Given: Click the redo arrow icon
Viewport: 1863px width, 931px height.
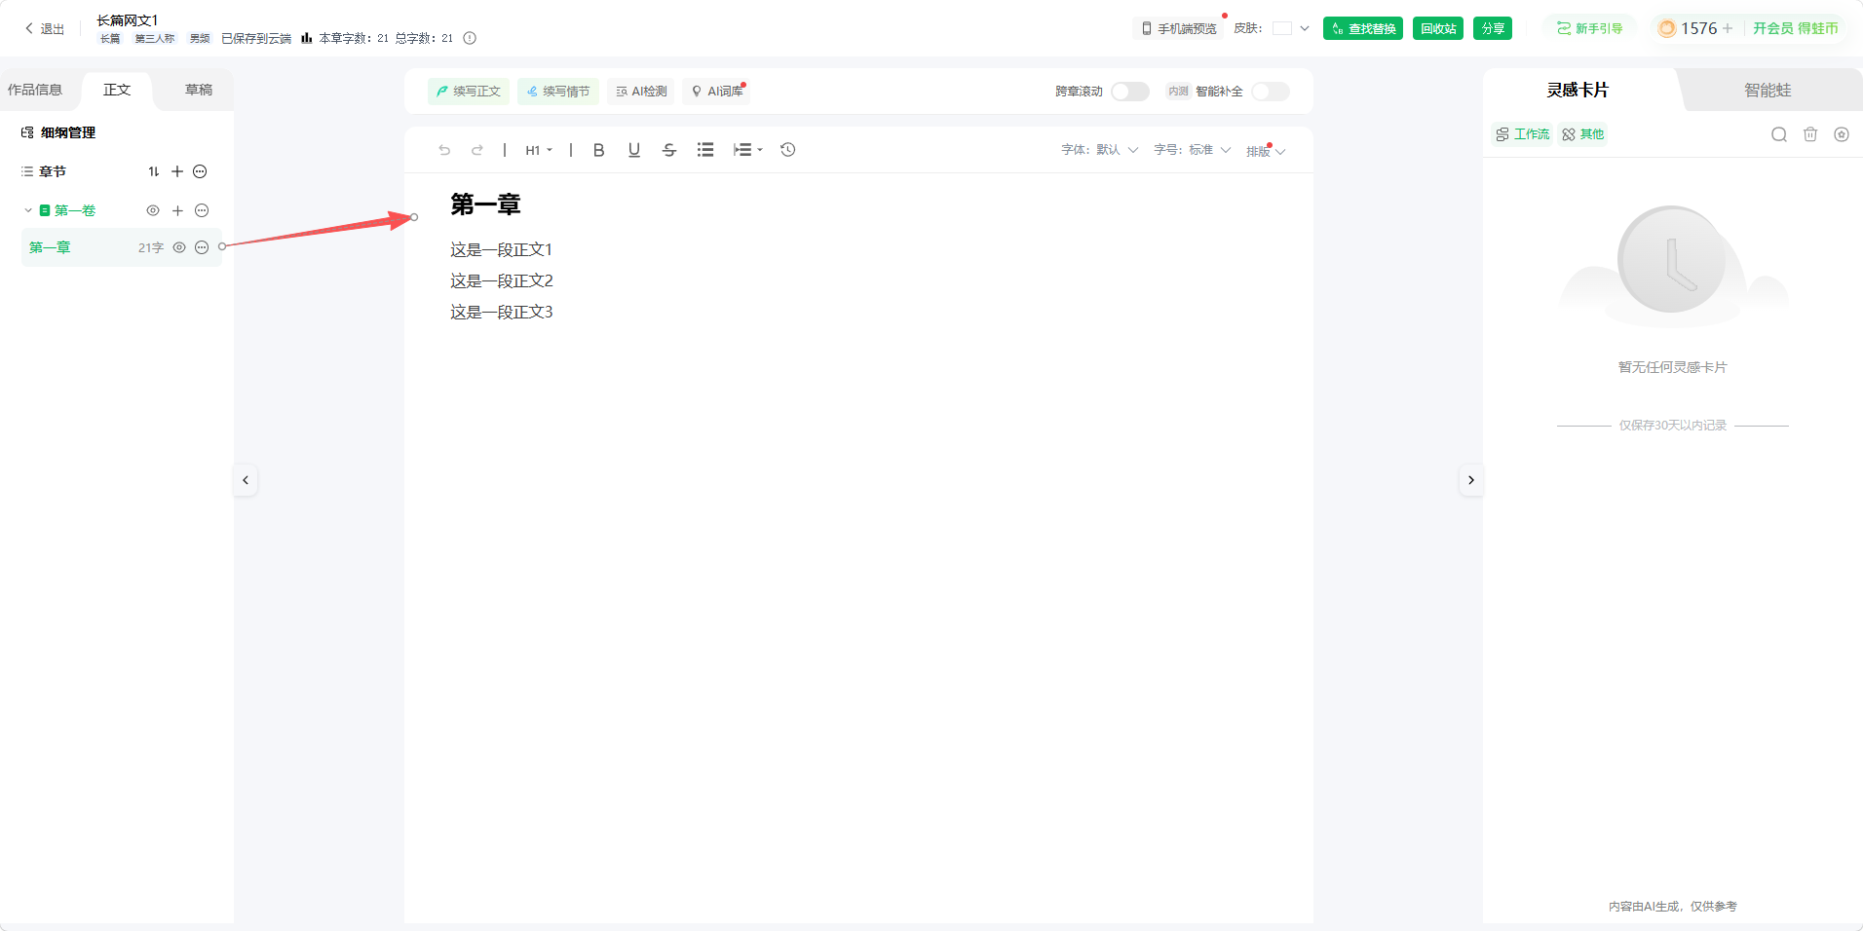Looking at the screenshot, I should [477, 150].
